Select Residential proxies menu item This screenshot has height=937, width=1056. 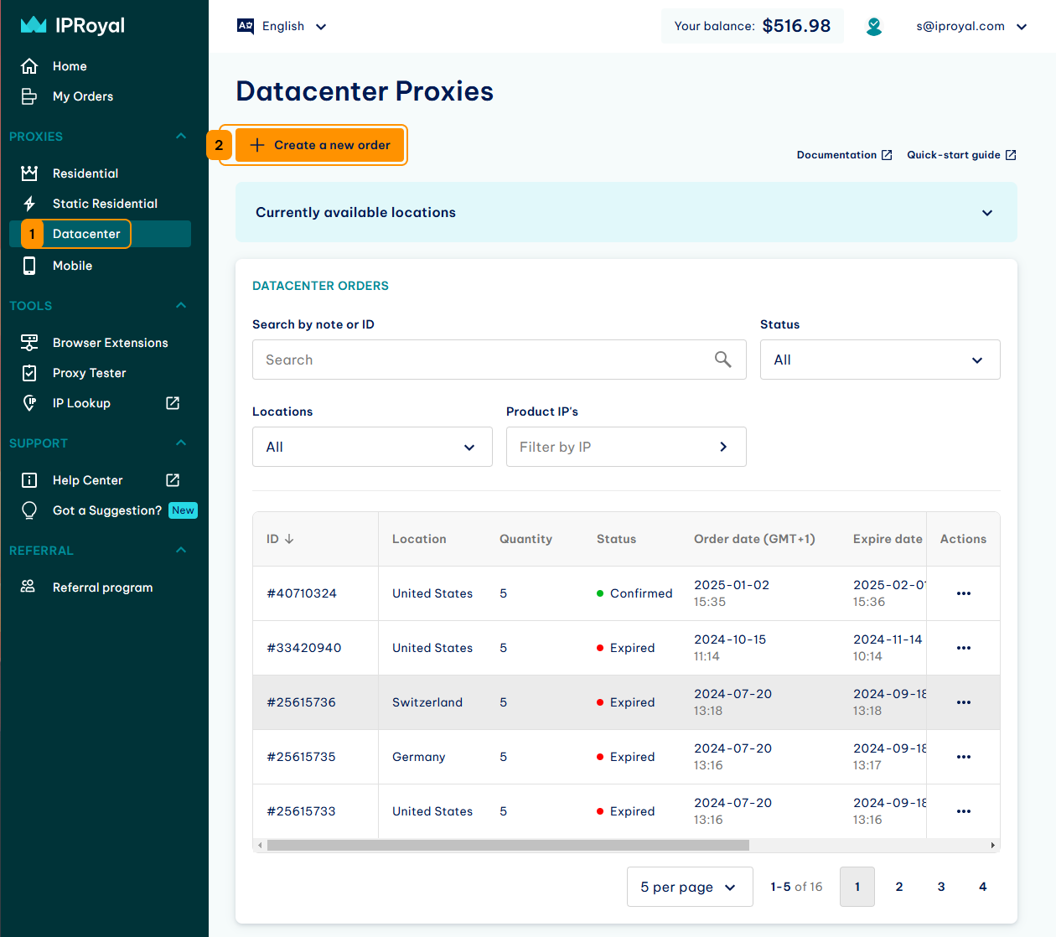85,173
